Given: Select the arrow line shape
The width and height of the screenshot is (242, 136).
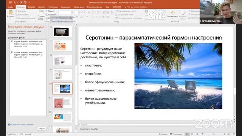Looking at the screenshot, I should 152,11.
